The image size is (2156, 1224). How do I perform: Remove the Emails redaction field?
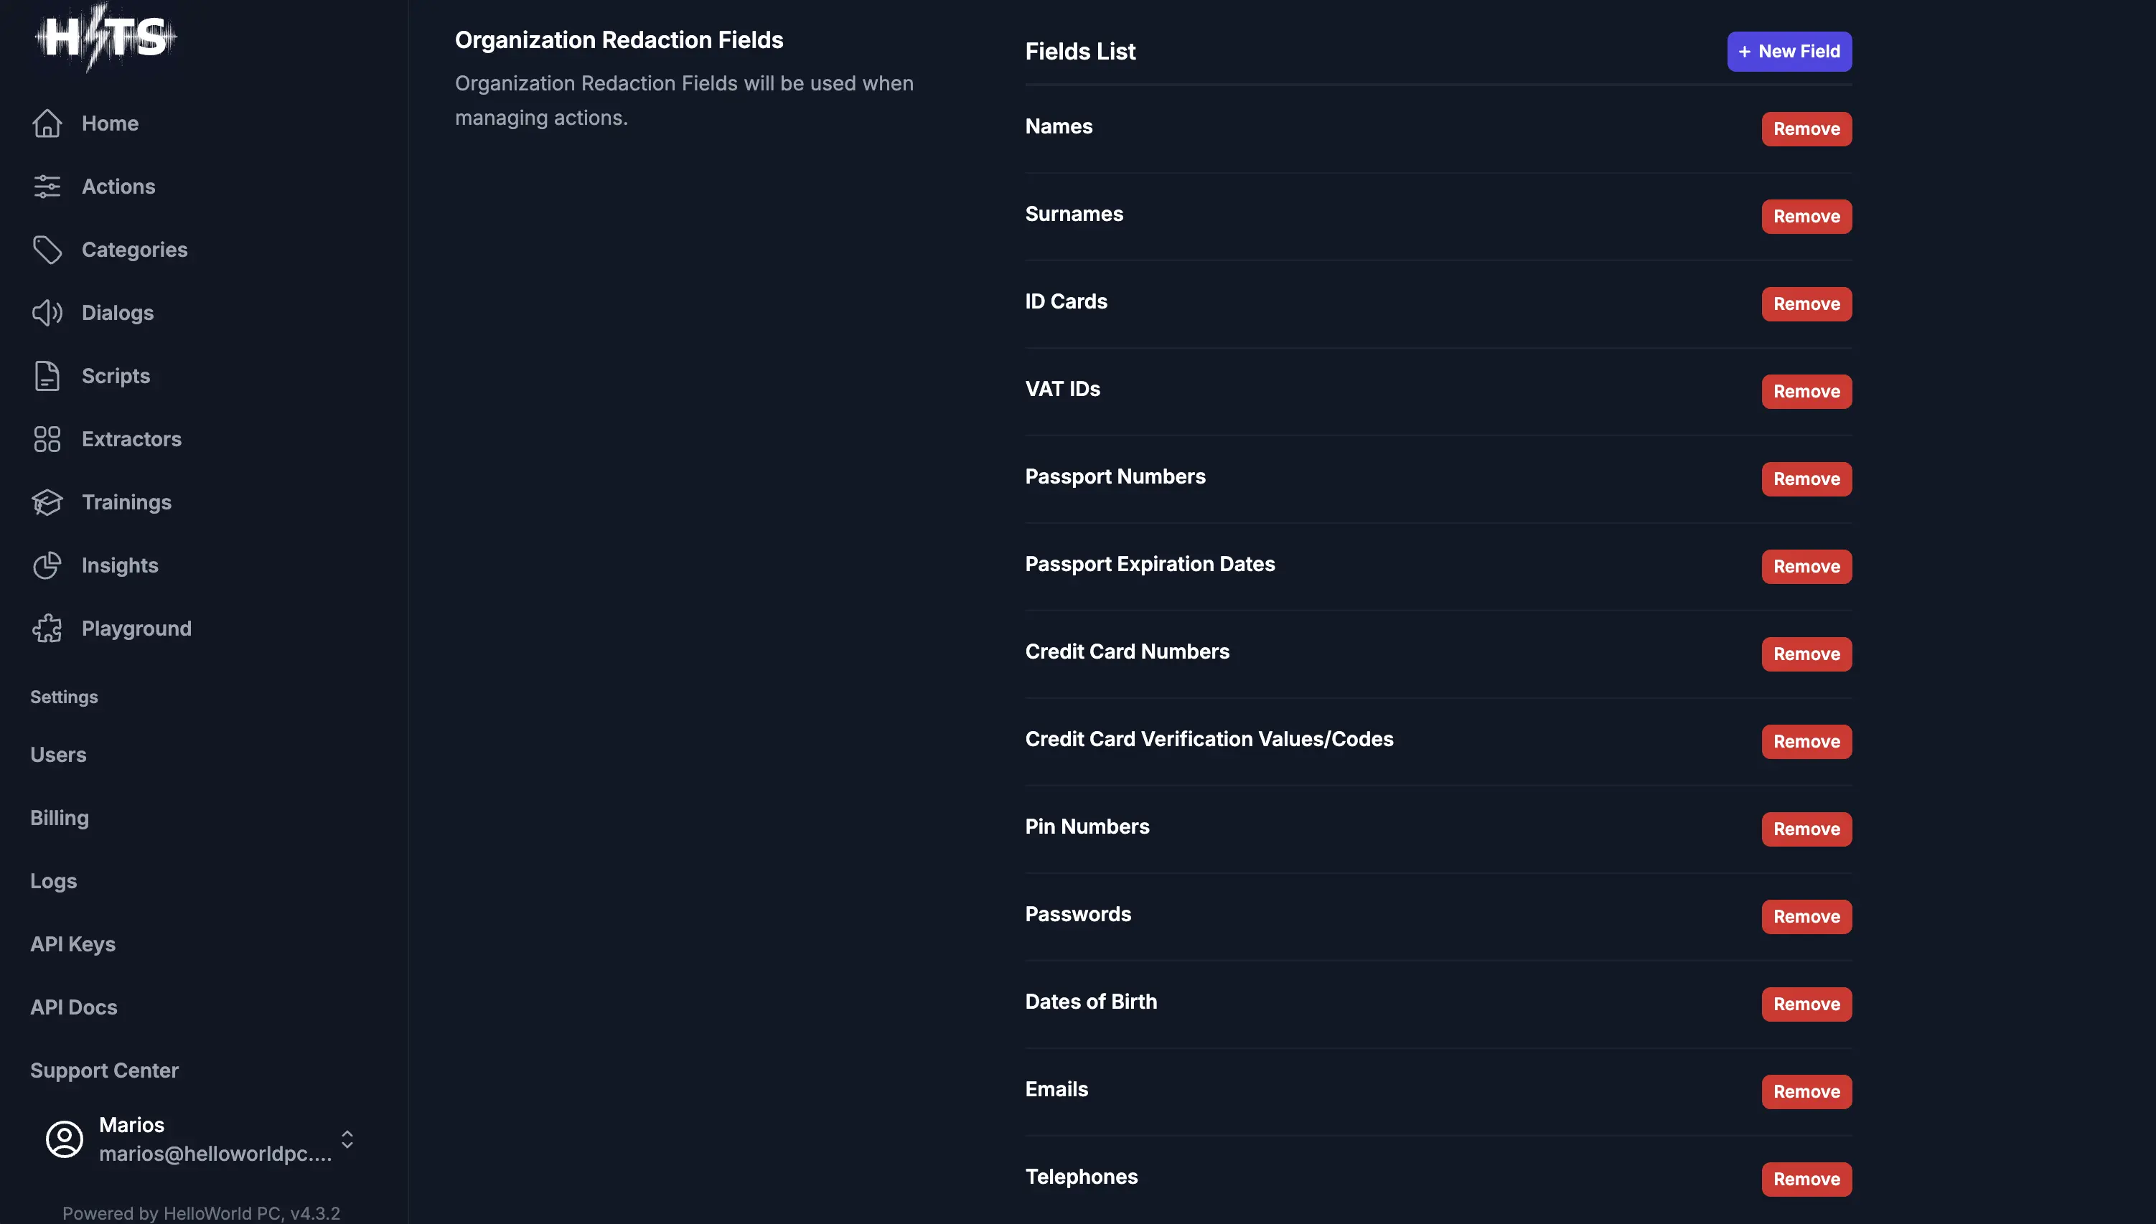(1806, 1091)
